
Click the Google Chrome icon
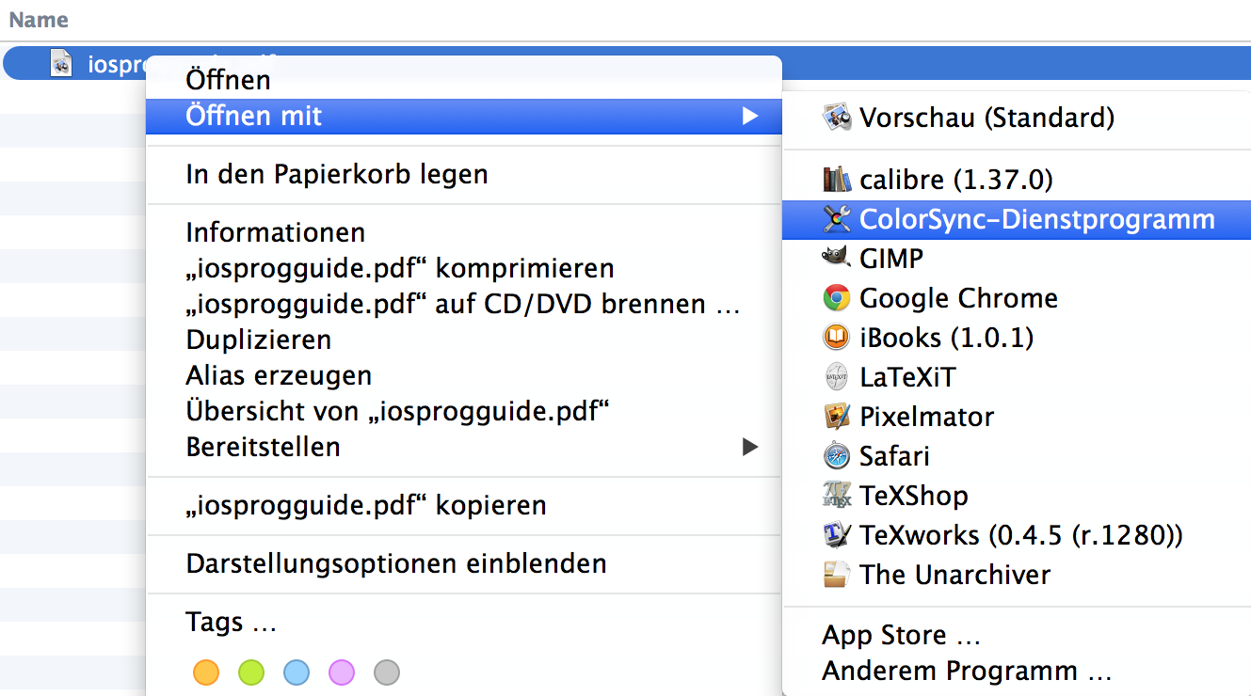(837, 298)
